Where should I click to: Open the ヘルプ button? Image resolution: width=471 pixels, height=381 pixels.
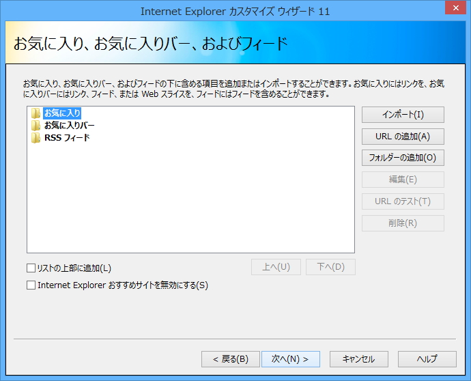pos(427,359)
